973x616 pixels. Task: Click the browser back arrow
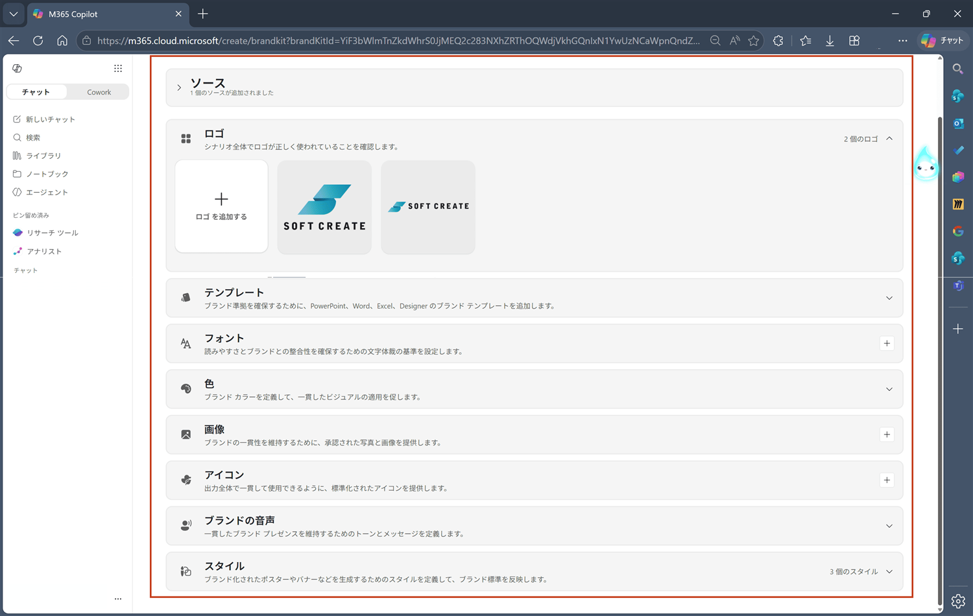point(14,40)
